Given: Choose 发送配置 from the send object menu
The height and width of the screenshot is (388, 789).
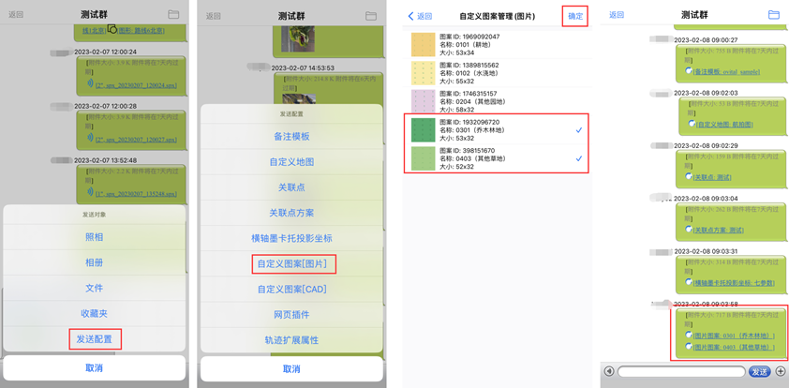Looking at the screenshot, I should click(x=95, y=339).
